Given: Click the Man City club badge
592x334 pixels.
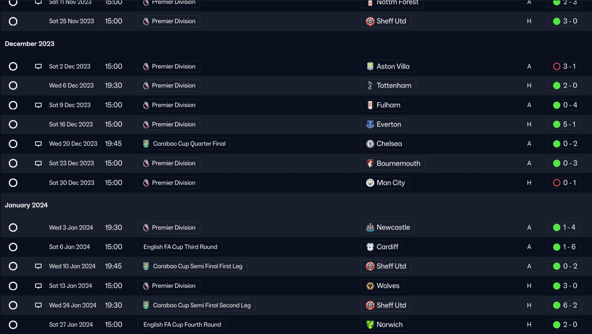Looking at the screenshot, I should click(x=370, y=183).
